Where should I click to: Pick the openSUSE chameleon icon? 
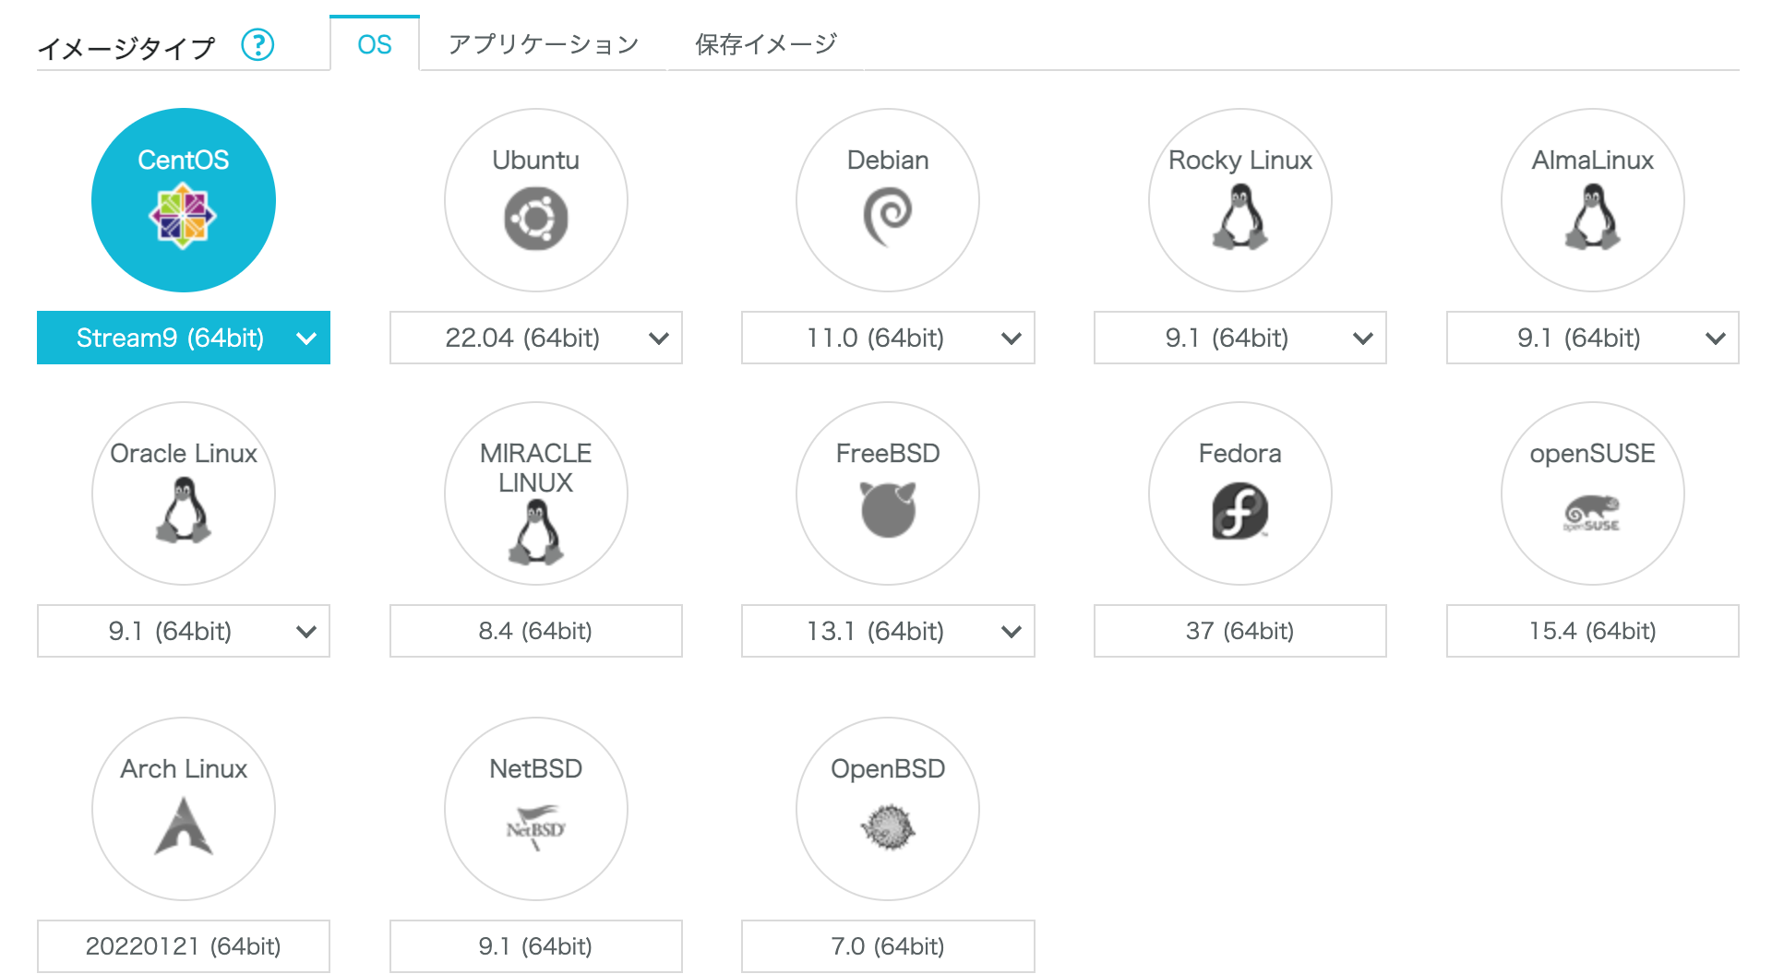tap(1592, 514)
